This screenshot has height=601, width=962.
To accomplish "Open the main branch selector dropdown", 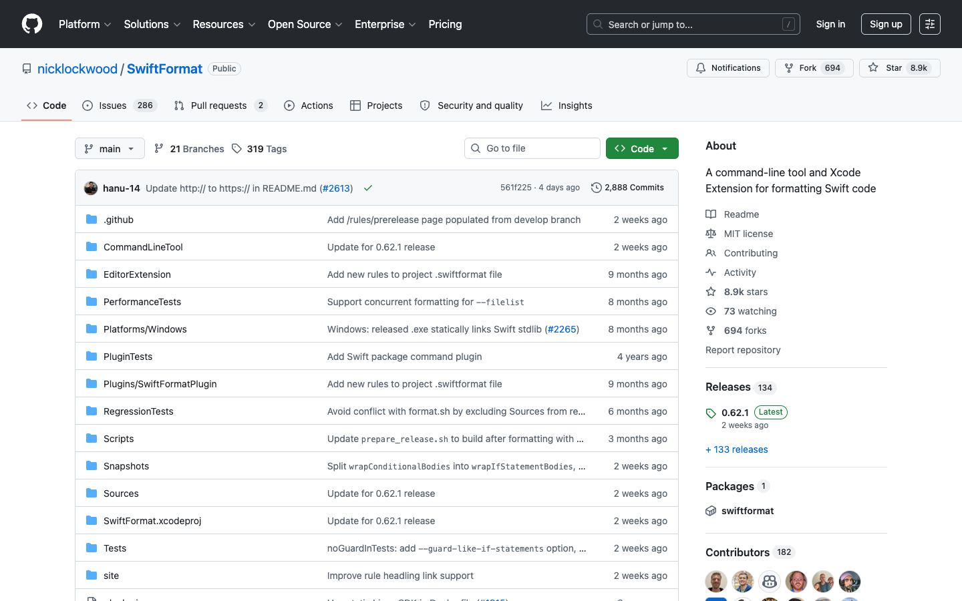I will pos(110,148).
